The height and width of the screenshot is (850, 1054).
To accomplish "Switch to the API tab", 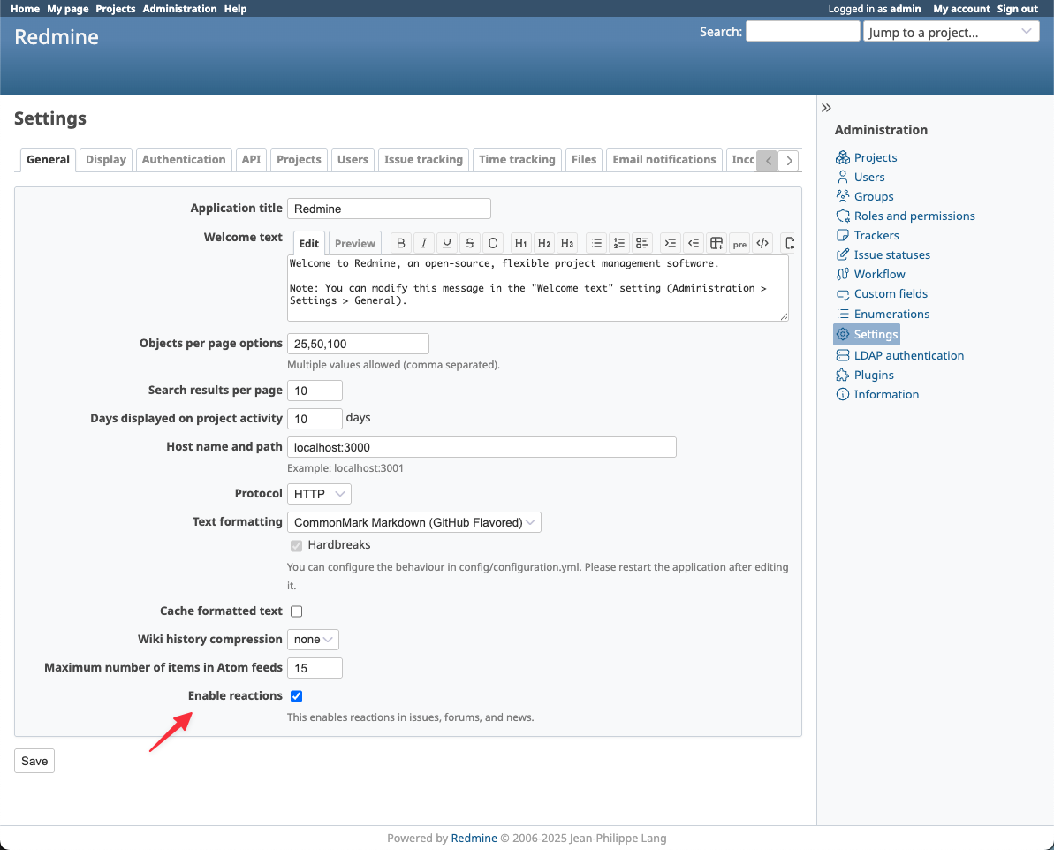I will [252, 160].
